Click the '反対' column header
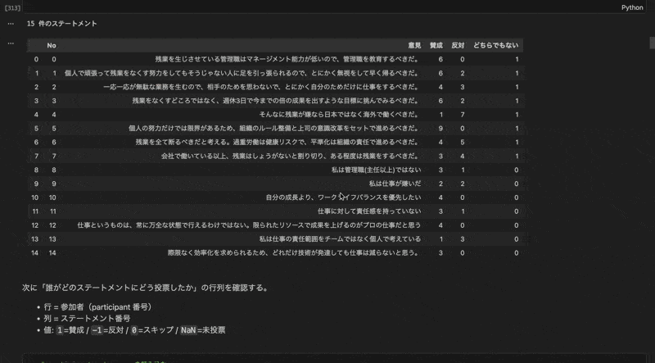Viewport: 655px width, 363px height. 458,46
